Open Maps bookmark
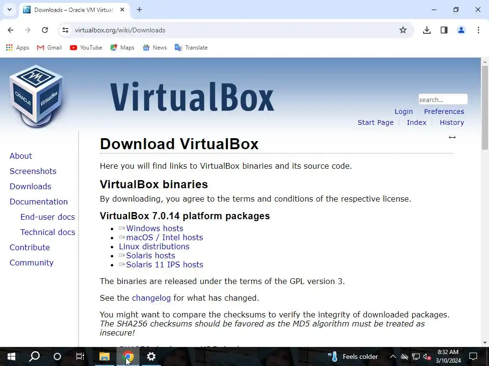 (122, 48)
